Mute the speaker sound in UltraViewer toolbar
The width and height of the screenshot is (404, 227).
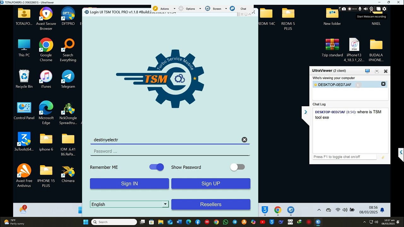[x=365, y=9]
